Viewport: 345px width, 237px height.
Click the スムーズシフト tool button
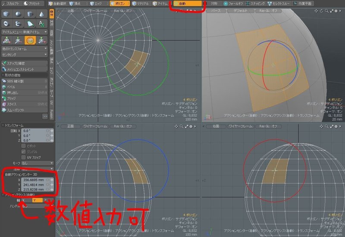pyautogui.click(x=25, y=110)
